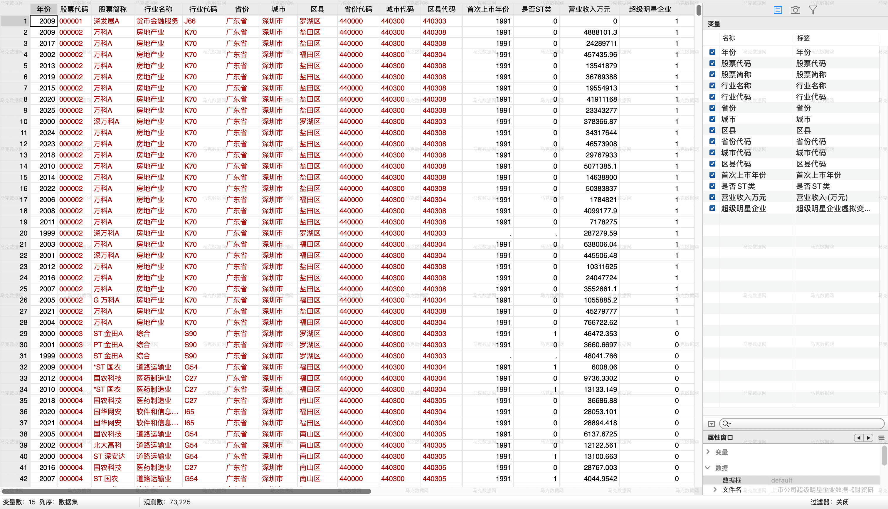
Task: Click the 名称 header in variables list
Action: click(729, 38)
